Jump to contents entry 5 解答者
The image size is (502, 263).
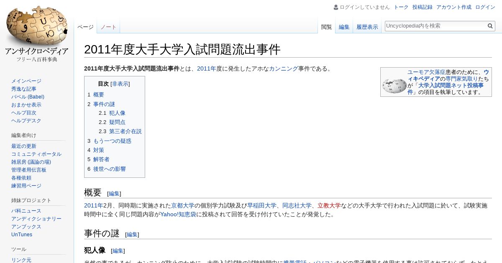[x=98, y=159]
